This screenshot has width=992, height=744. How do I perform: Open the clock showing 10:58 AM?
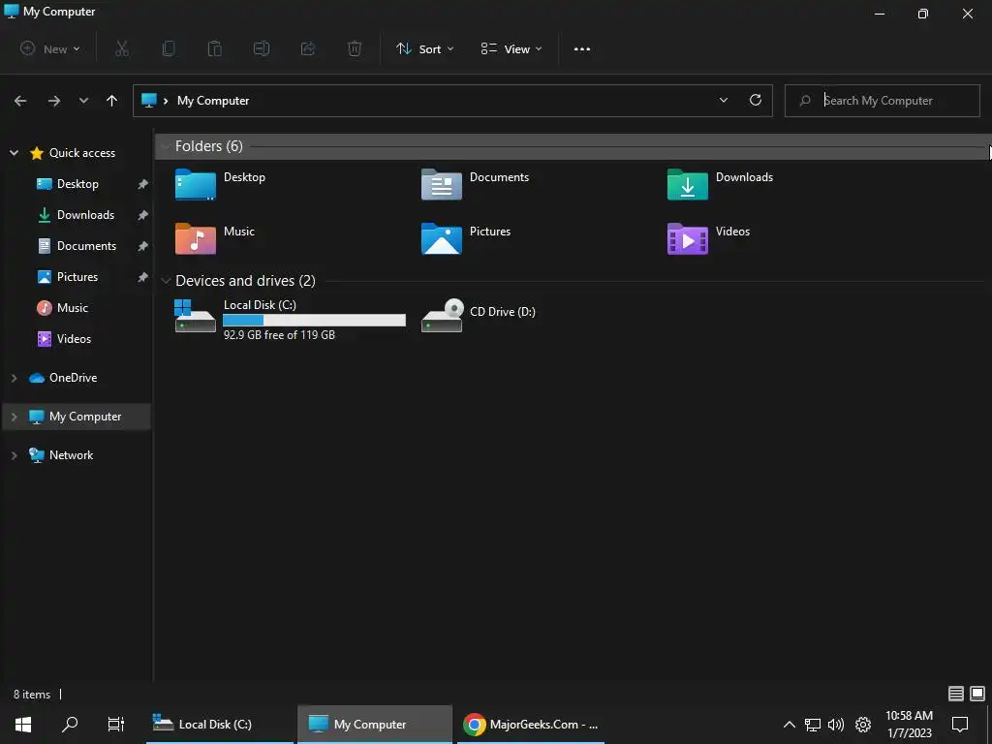(x=909, y=725)
